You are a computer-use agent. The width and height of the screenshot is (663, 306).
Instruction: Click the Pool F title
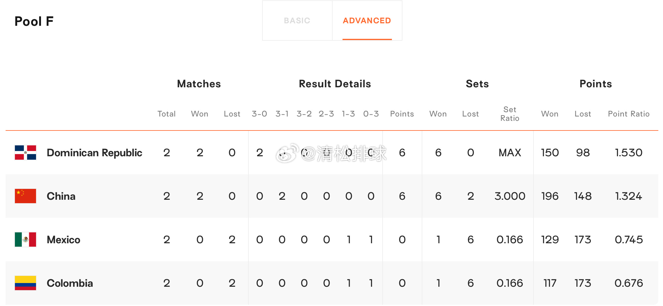tap(34, 21)
